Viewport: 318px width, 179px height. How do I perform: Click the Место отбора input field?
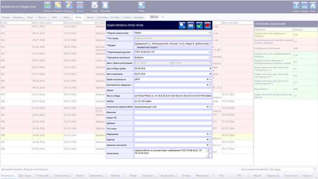(x=173, y=96)
